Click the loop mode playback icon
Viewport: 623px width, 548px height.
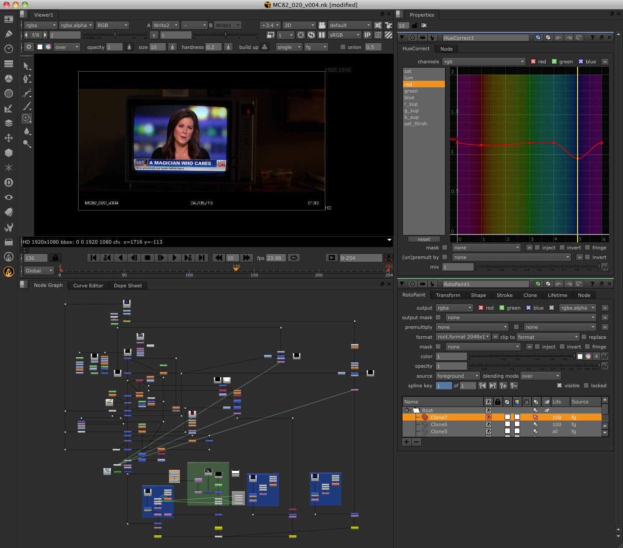(x=294, y=258)
